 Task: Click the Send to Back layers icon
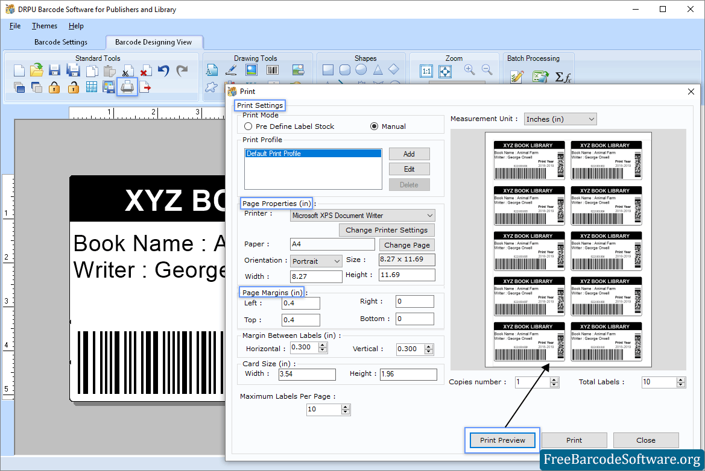[36, 87]
